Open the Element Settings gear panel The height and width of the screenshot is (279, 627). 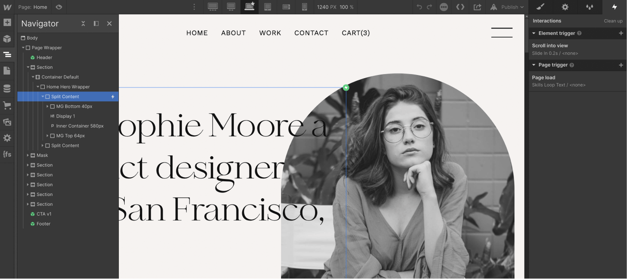[x=564, y=7]
